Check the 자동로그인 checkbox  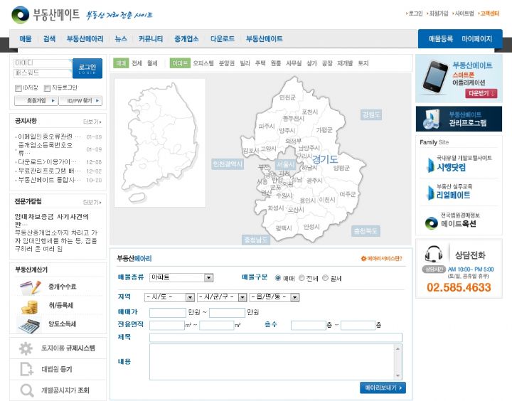[47, 88]
